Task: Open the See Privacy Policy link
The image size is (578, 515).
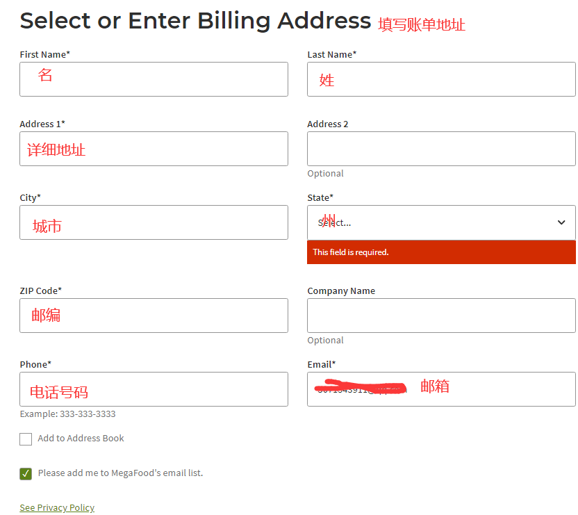Action: (57, 508)
